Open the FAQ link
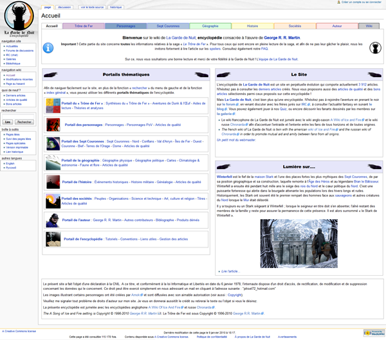 coord(264,49)
